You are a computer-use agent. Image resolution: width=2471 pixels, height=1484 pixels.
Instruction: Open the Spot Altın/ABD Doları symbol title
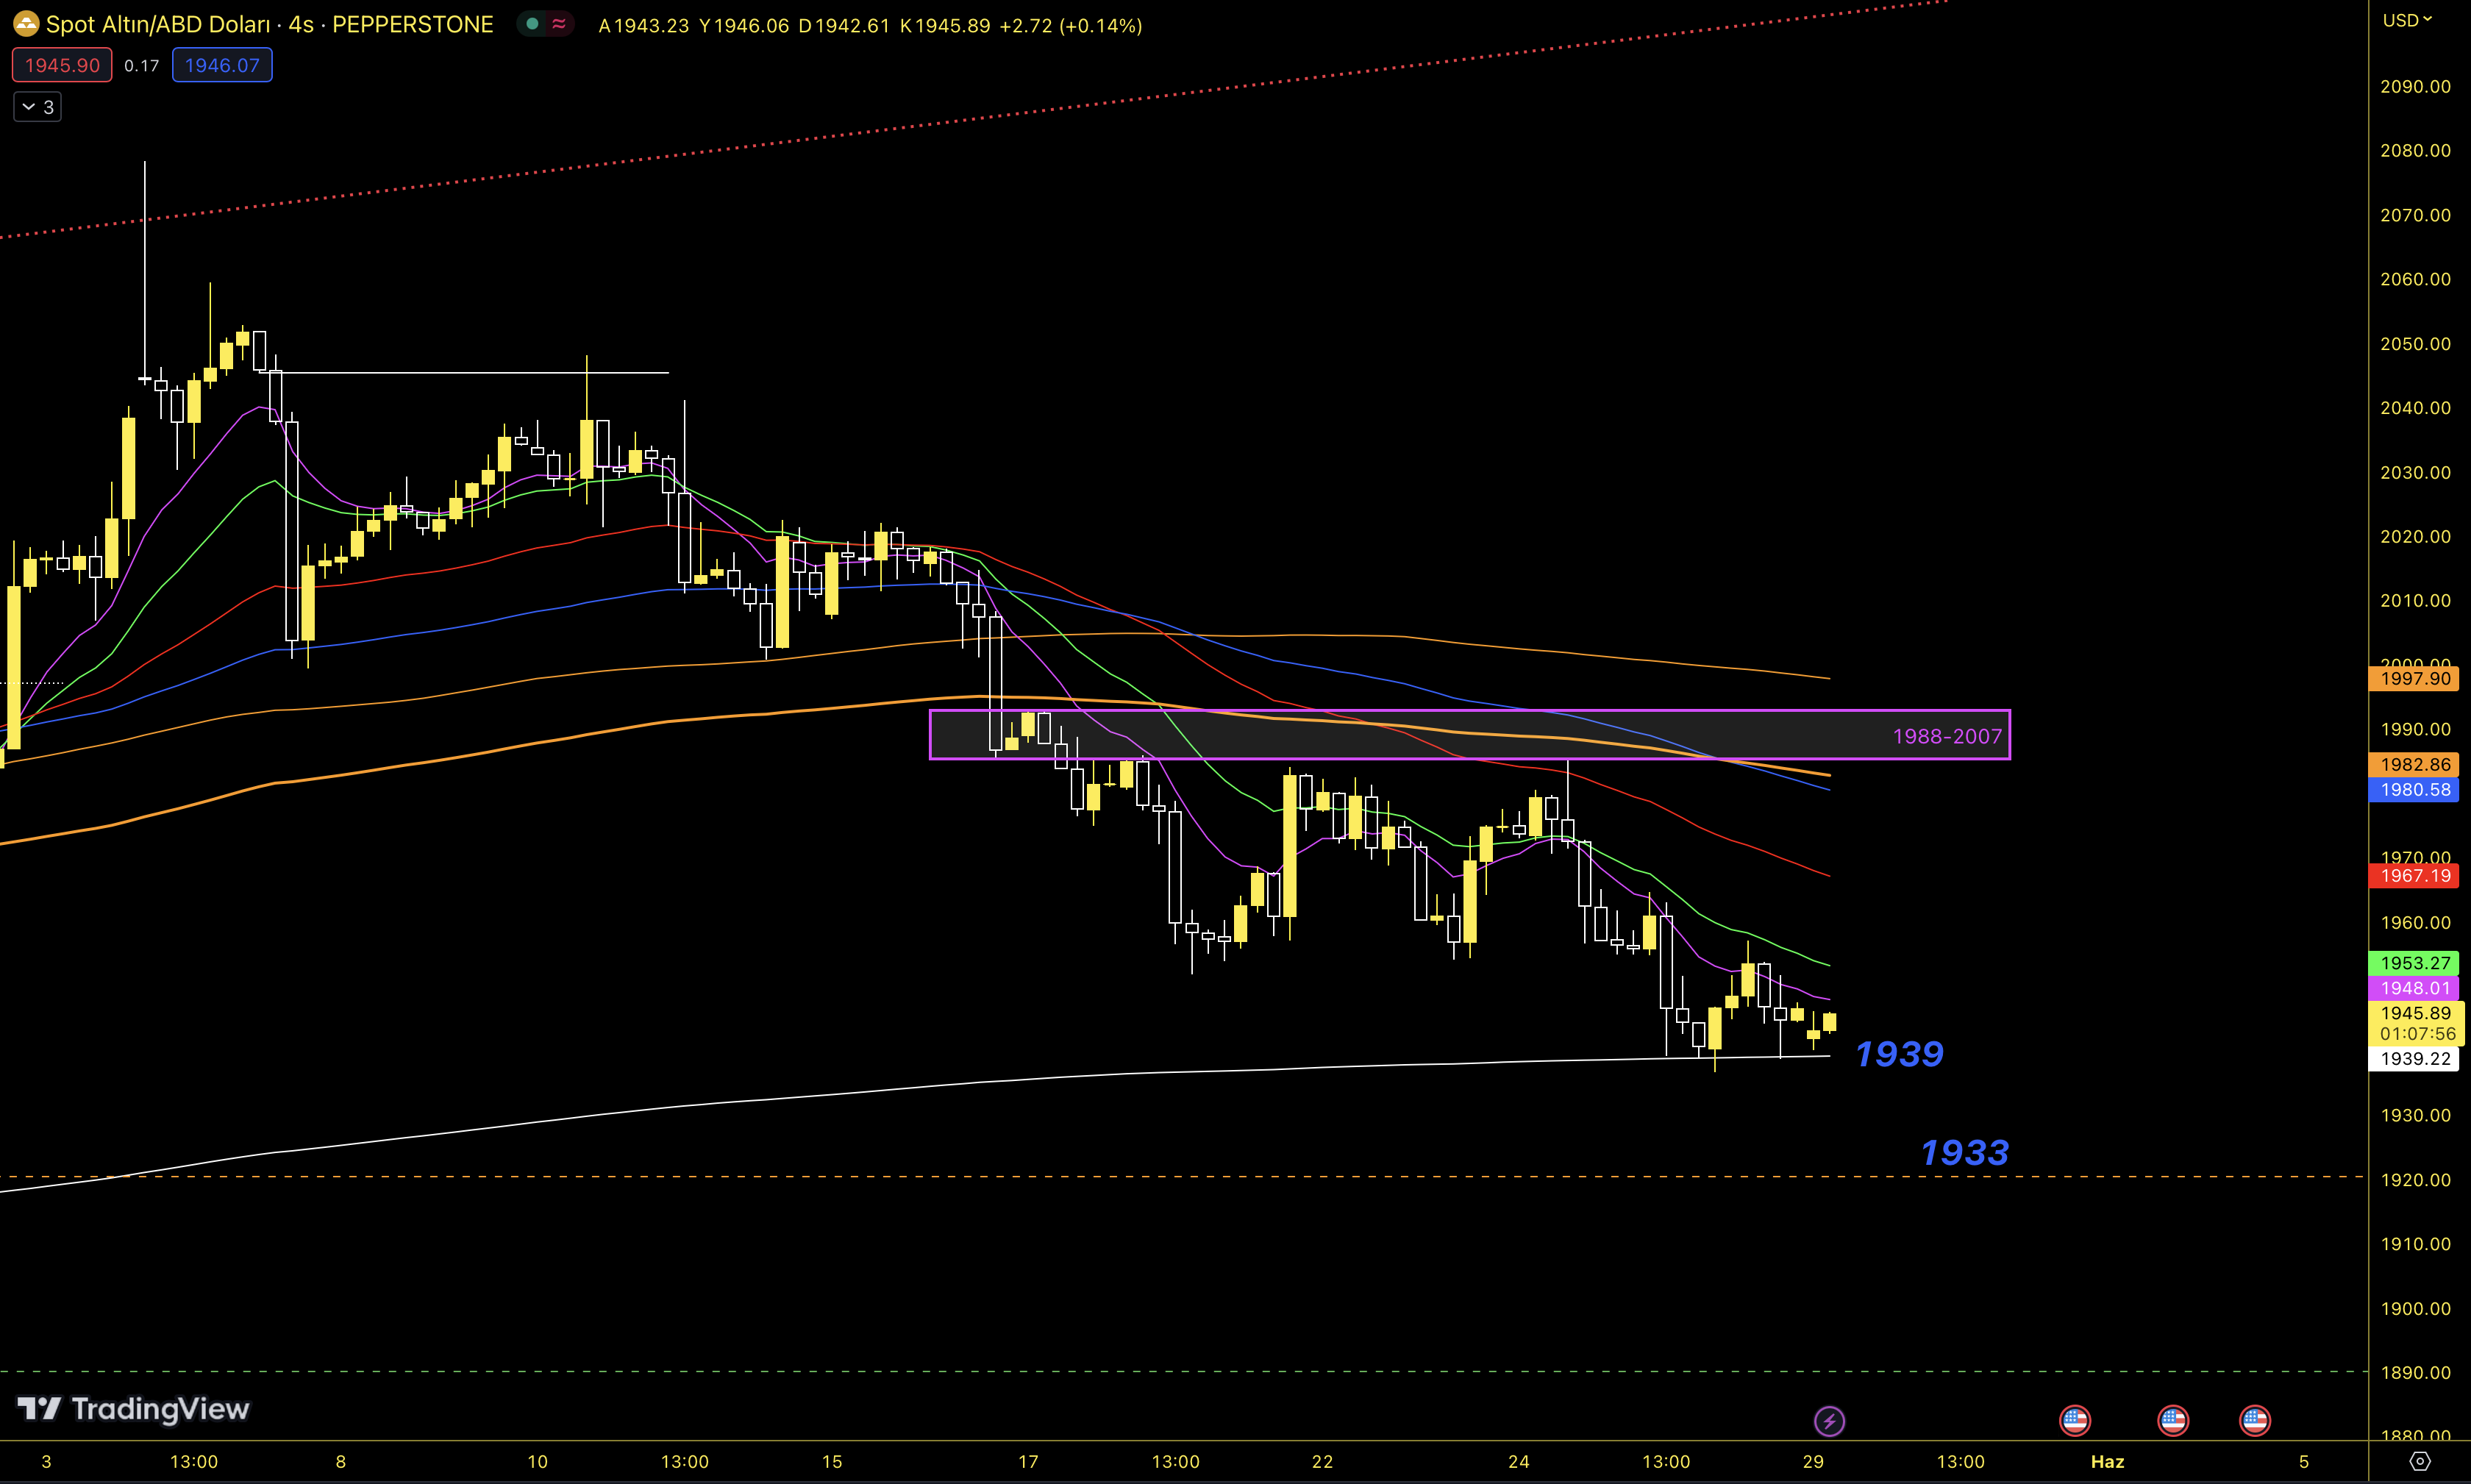click(269, 24)
